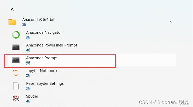Start Spyder from its text label
This screenshot has height=107, width=193.
pos(32,96)
